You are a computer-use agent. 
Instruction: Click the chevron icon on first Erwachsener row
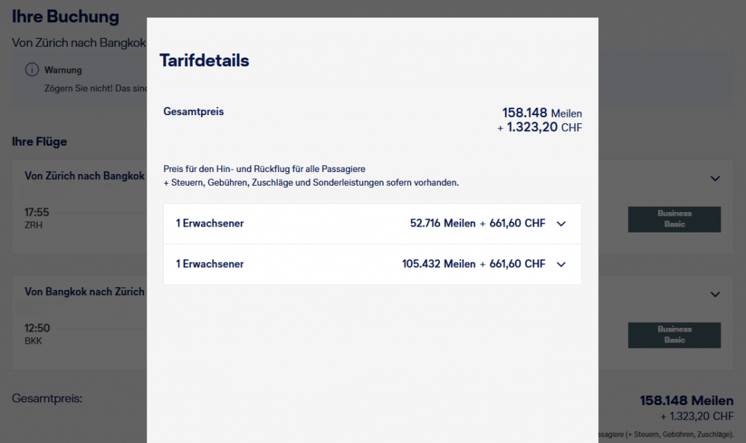pos(561,224)
